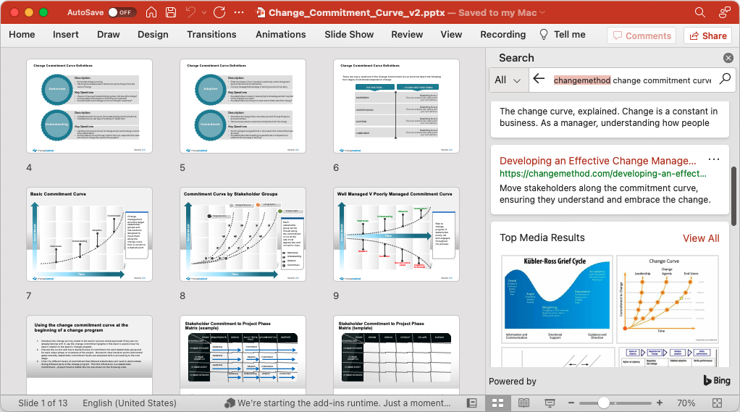The image size is (740, 412).
Task: Click the Save icon in title bar
Action: (x=170, y=12)
